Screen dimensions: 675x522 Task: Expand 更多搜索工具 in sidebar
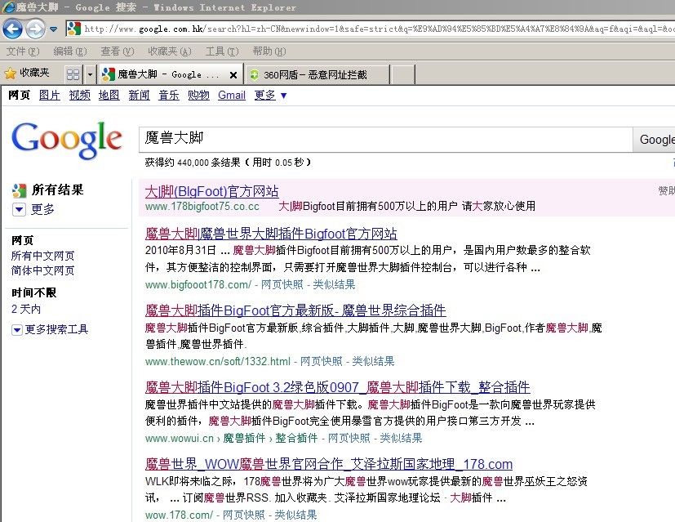click(x=51, y=329)
